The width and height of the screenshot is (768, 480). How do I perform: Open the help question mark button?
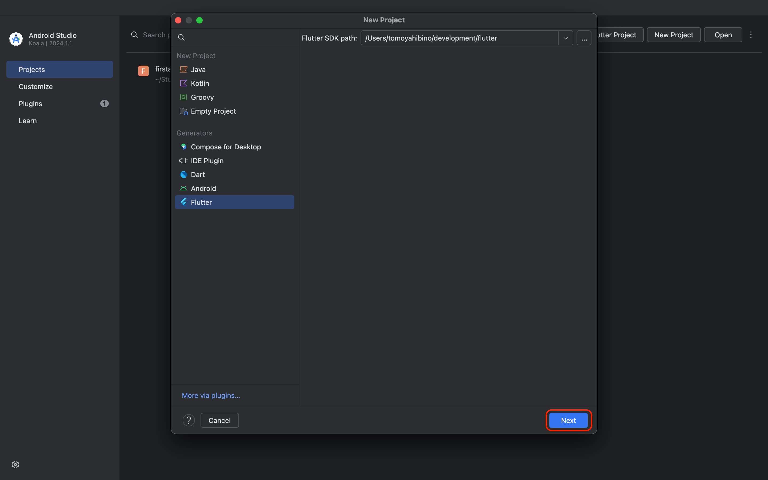point(189,420)
